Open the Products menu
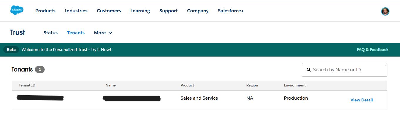Image resolution: width=400 pixels, height=119 pixels. tap(45, 11)
